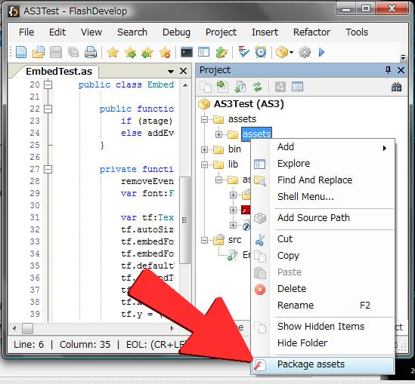Open the build configuration dropdown arrow

[x=291, y=52]
